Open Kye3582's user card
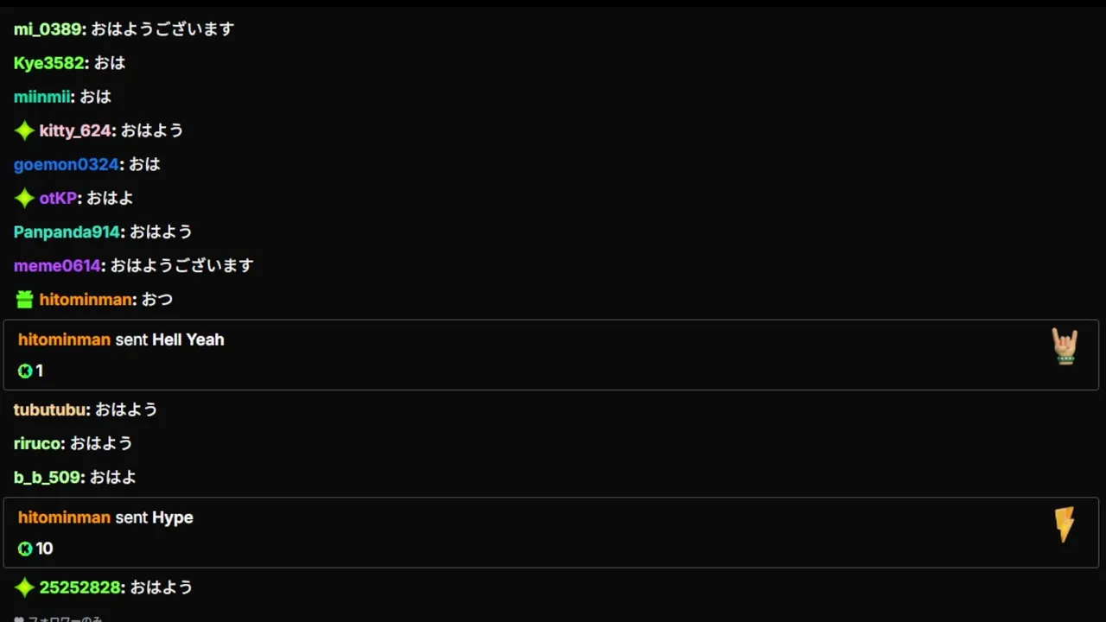This screenshot has width=1106, height=622. pyautogui.click(x=49, y=63)
